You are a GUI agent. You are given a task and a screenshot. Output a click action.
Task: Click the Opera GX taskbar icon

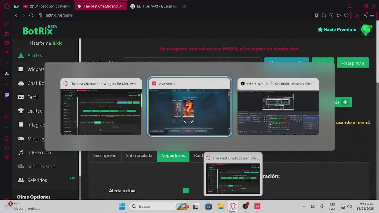(x=233, y=206)
